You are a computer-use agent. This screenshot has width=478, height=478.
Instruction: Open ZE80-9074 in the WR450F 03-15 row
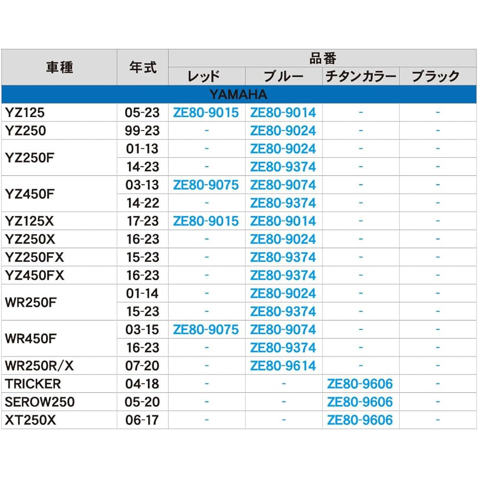pos(283,329)
